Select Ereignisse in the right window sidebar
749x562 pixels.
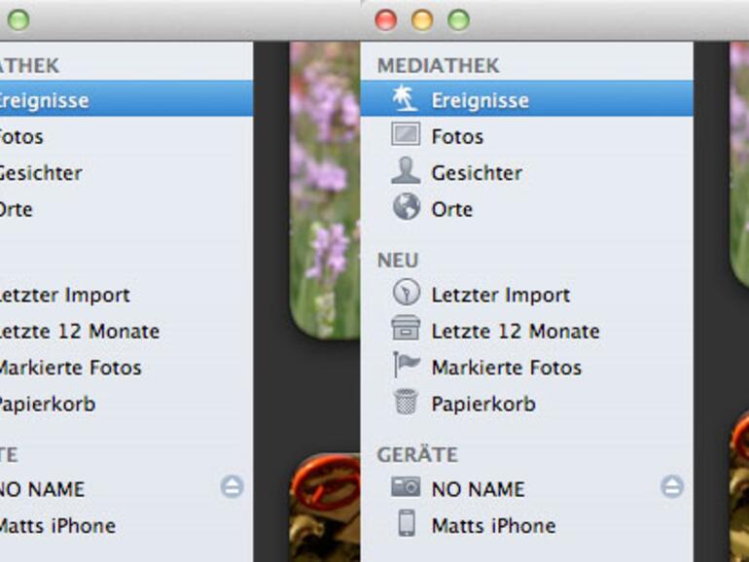[527, 98]
